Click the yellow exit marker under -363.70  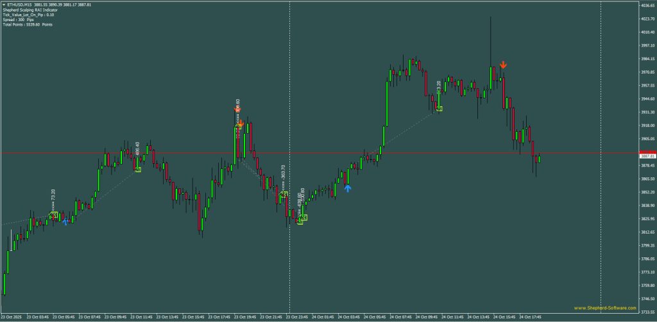click(x=284, y=194)
